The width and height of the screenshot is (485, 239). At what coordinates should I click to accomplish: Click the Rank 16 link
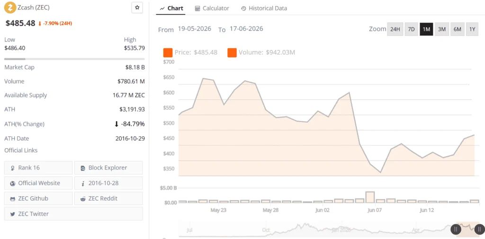38,168
